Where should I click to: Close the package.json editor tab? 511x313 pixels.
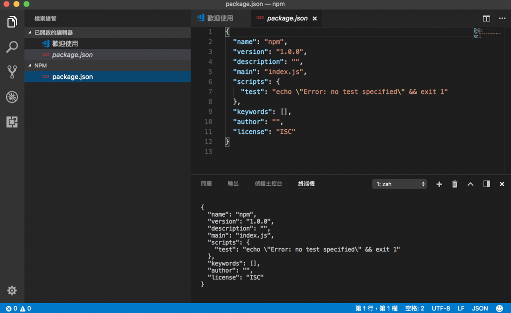pyautogui.click(x=314, y=18)
